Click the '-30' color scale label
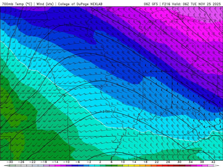The width and height of the screenshot is (223, 167). click(x=10, y=162)
